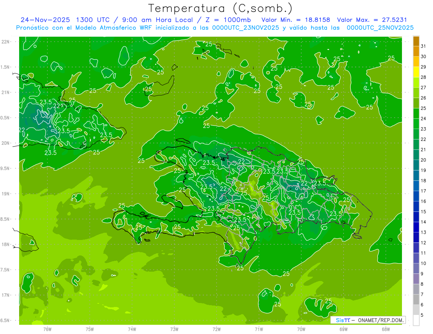Click the color bar segment between 30 and 31
433x334 pixels.
click(x=416, y=52)
